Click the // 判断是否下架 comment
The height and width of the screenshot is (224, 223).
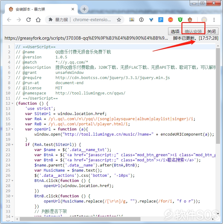click(x=51, y=211)
